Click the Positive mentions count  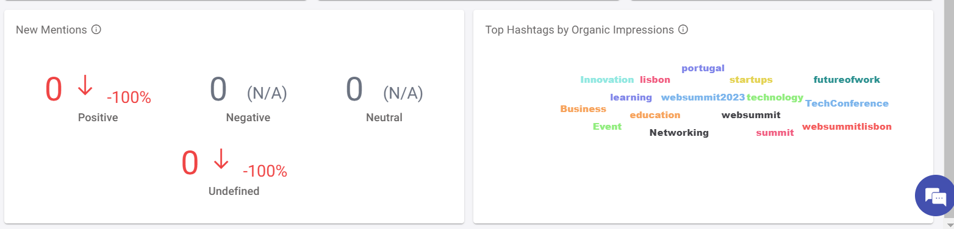[54, 89]
